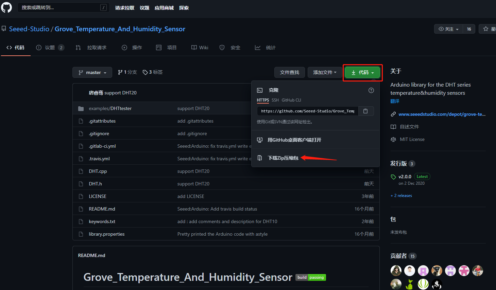This screenshot has width=496, height=290.
Task: Click the build passing badge
Action: pyautogui.click(x=311, y=277)
